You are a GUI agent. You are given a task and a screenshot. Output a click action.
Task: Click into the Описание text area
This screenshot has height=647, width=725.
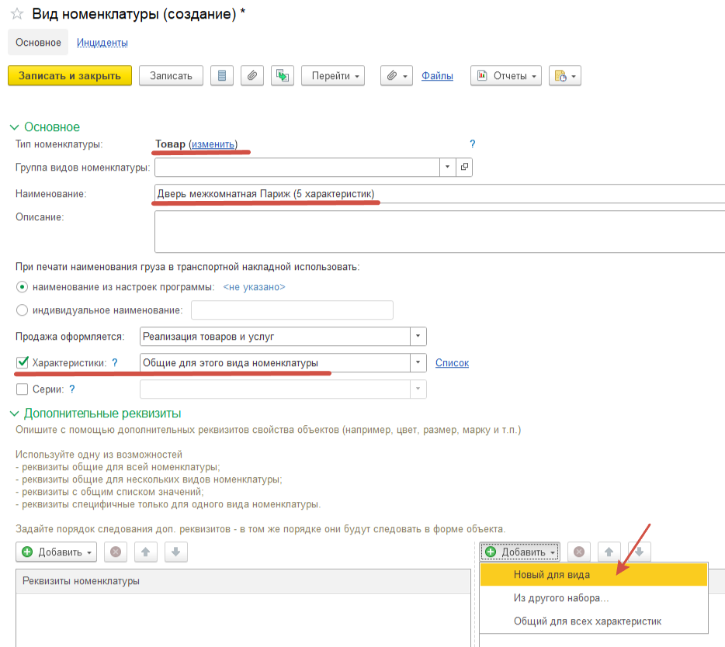(x=439, y=231)
